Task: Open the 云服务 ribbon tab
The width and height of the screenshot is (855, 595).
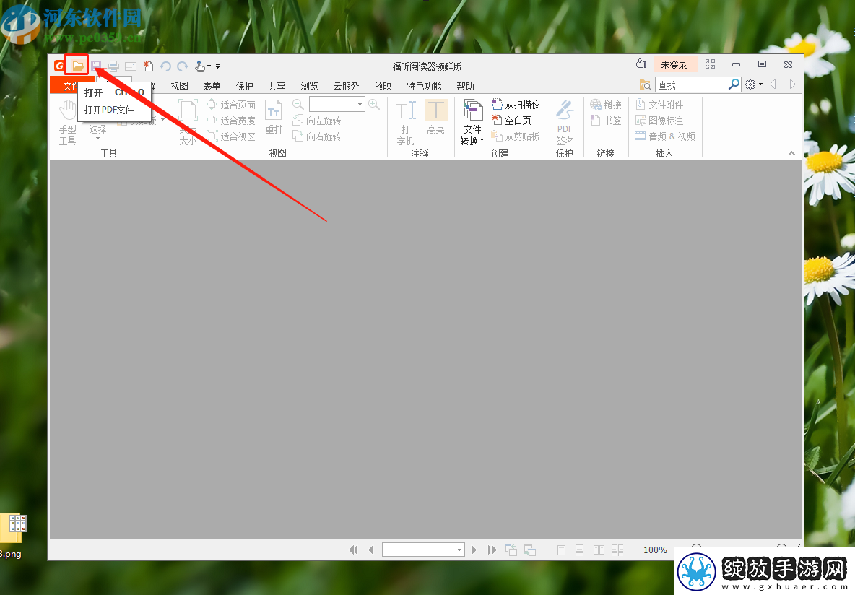Action: pos(346,86)
